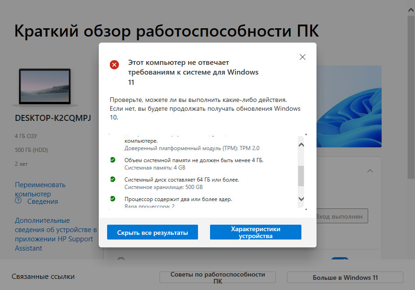This screenshot has width=415, height=290.
Task: Click the main window scrollbar thumb
Action: 411,97
